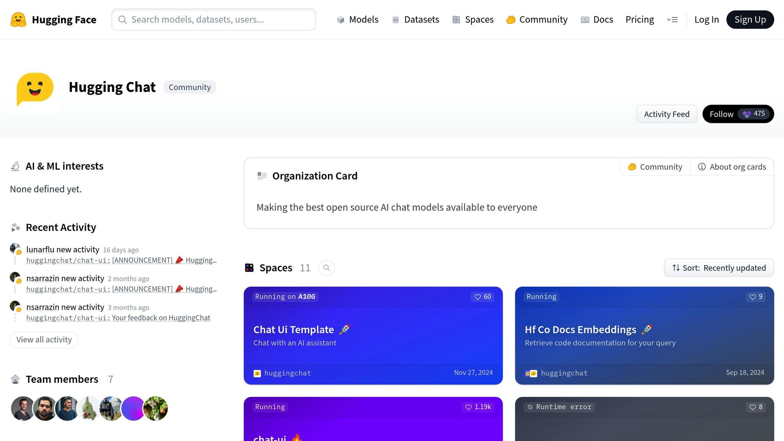Click the purple gradient team member avatar
Screen dimensions: 784x441
(133, 408)
